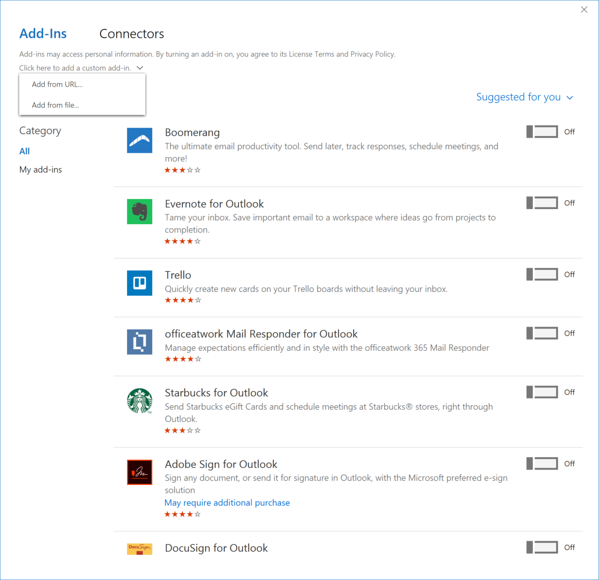The height and width of the screenshot is (580, 599).
Task: Open the DocuSign for Outlook title
Action: pyautogui.click(x=216, y=548)
